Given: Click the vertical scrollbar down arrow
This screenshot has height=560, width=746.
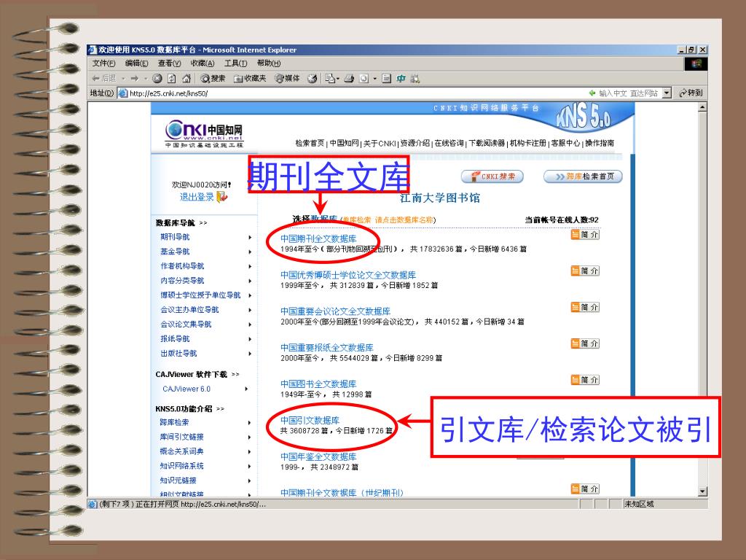Looking at the screenshot, I should [x=703, y=491].
